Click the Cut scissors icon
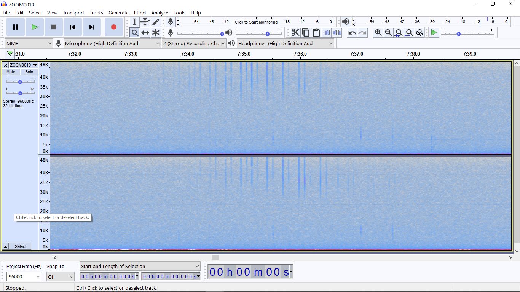This screenshot has width=520, height=292. (x=295, y=33)
